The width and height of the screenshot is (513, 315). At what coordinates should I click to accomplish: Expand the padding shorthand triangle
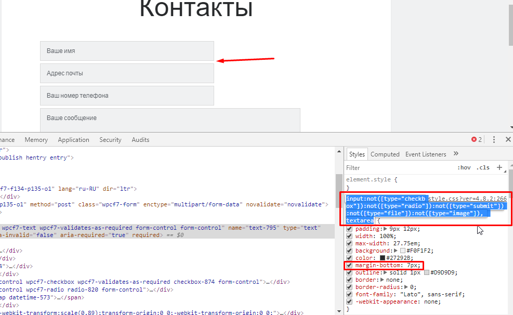click(385, 229)
